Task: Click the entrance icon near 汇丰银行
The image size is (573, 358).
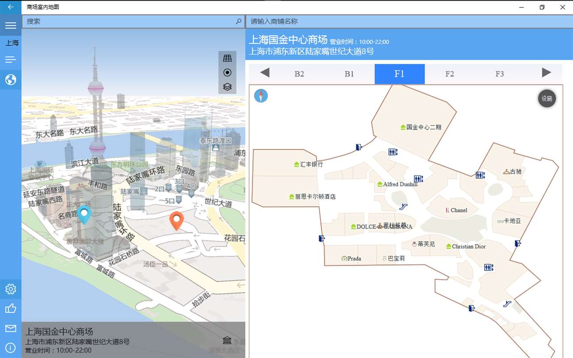Action: tap(359, 147)
